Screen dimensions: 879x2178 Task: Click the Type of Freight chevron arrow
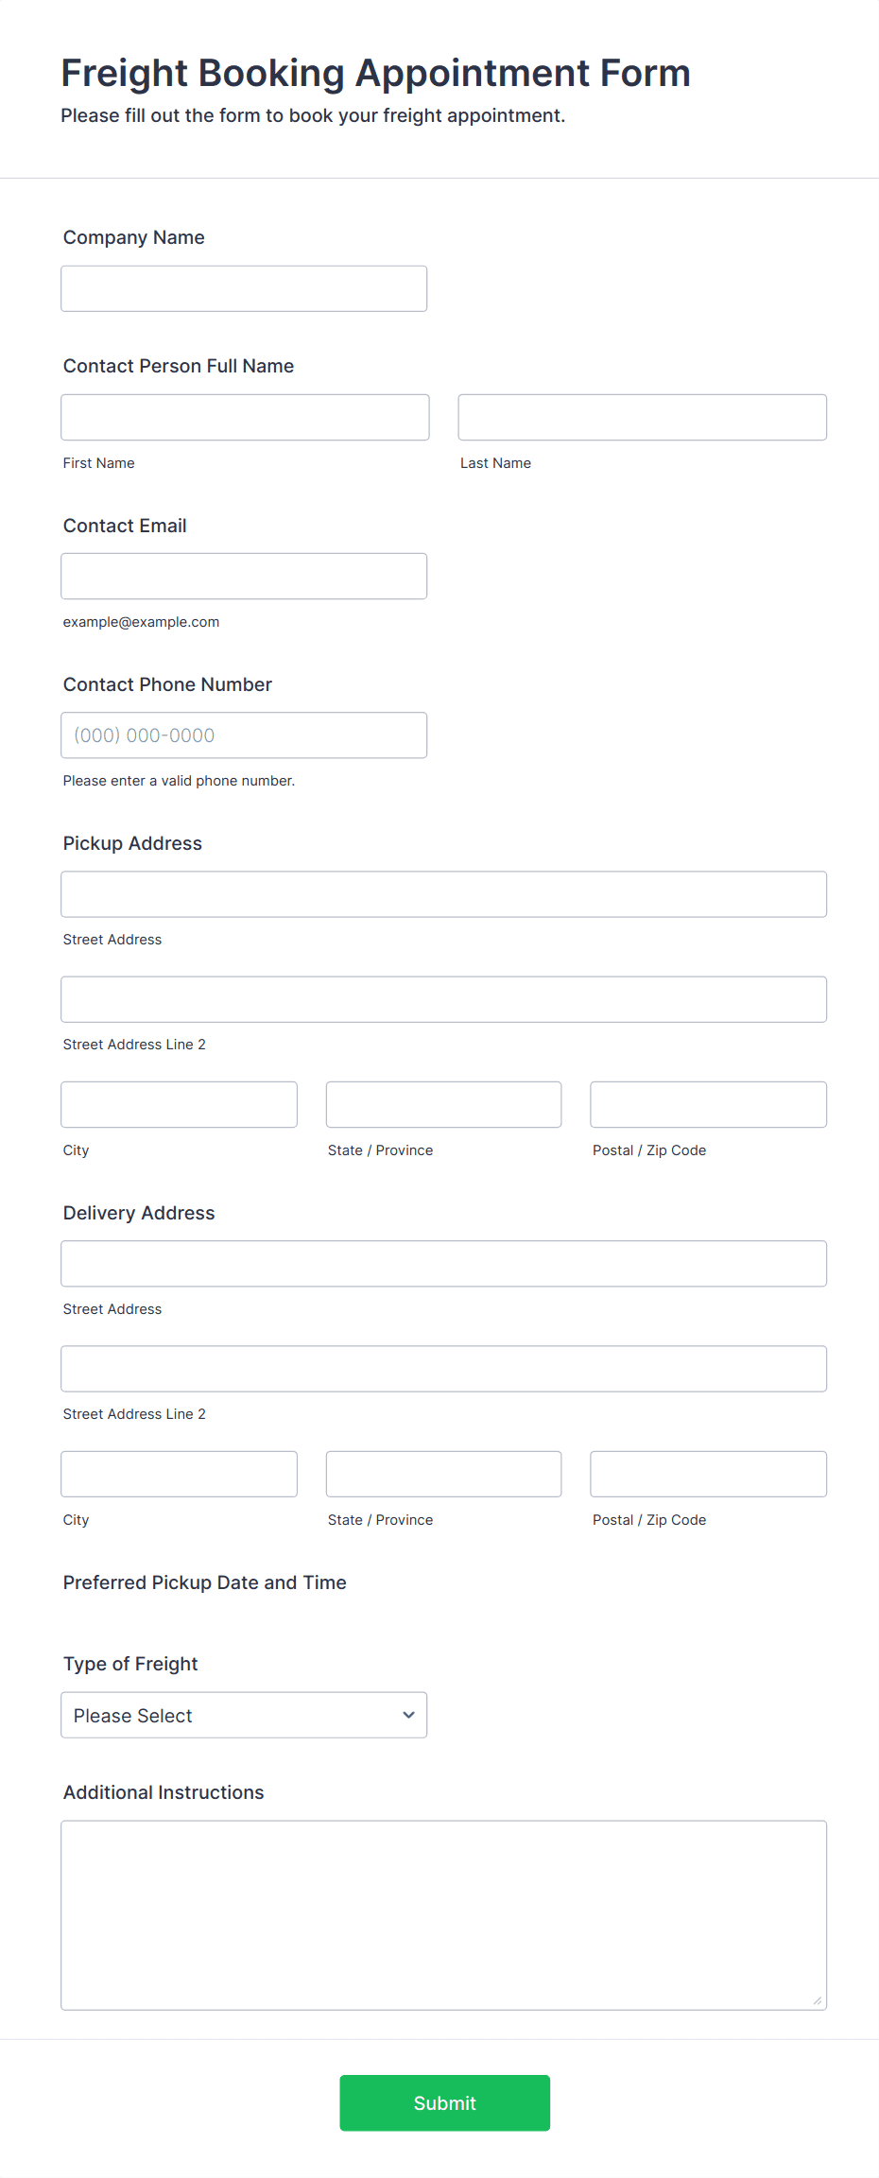tap(408, 1714)
